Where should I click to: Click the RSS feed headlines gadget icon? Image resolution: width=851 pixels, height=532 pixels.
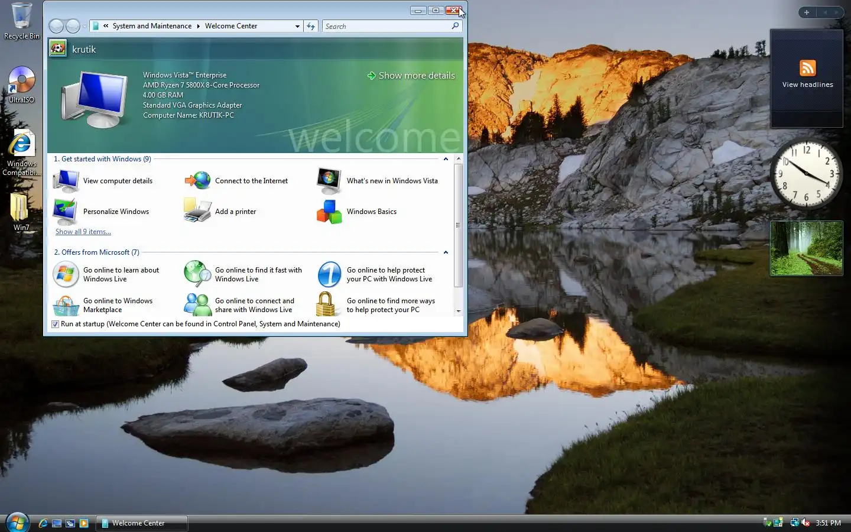(x=807, y=67)
